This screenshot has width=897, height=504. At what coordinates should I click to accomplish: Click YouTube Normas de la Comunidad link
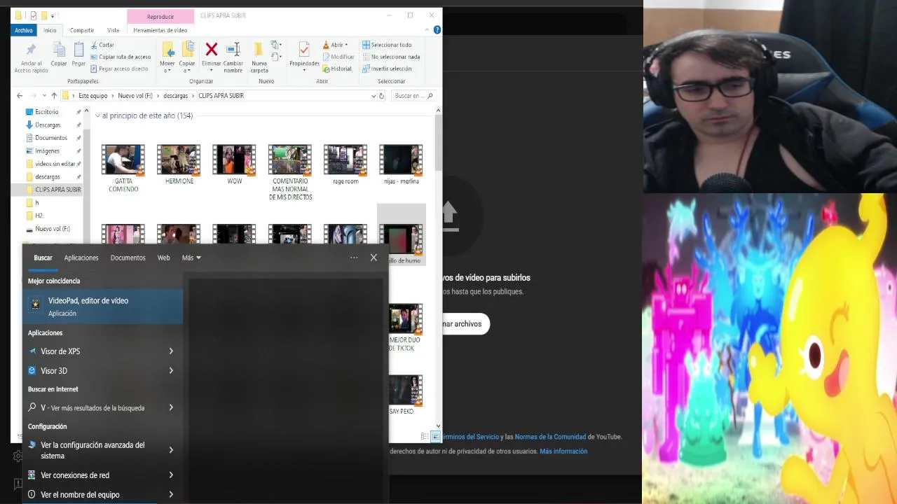pos(550,437)
